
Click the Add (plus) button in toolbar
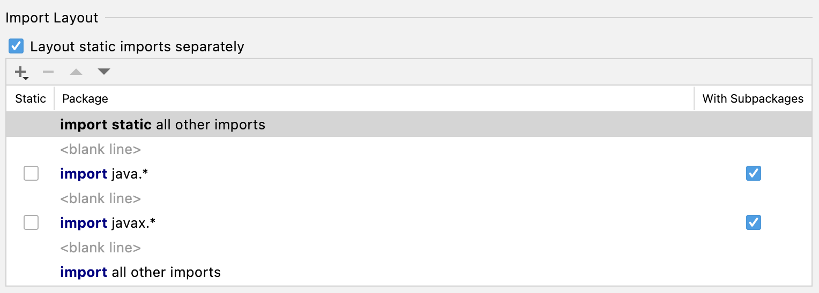[21, 72]
